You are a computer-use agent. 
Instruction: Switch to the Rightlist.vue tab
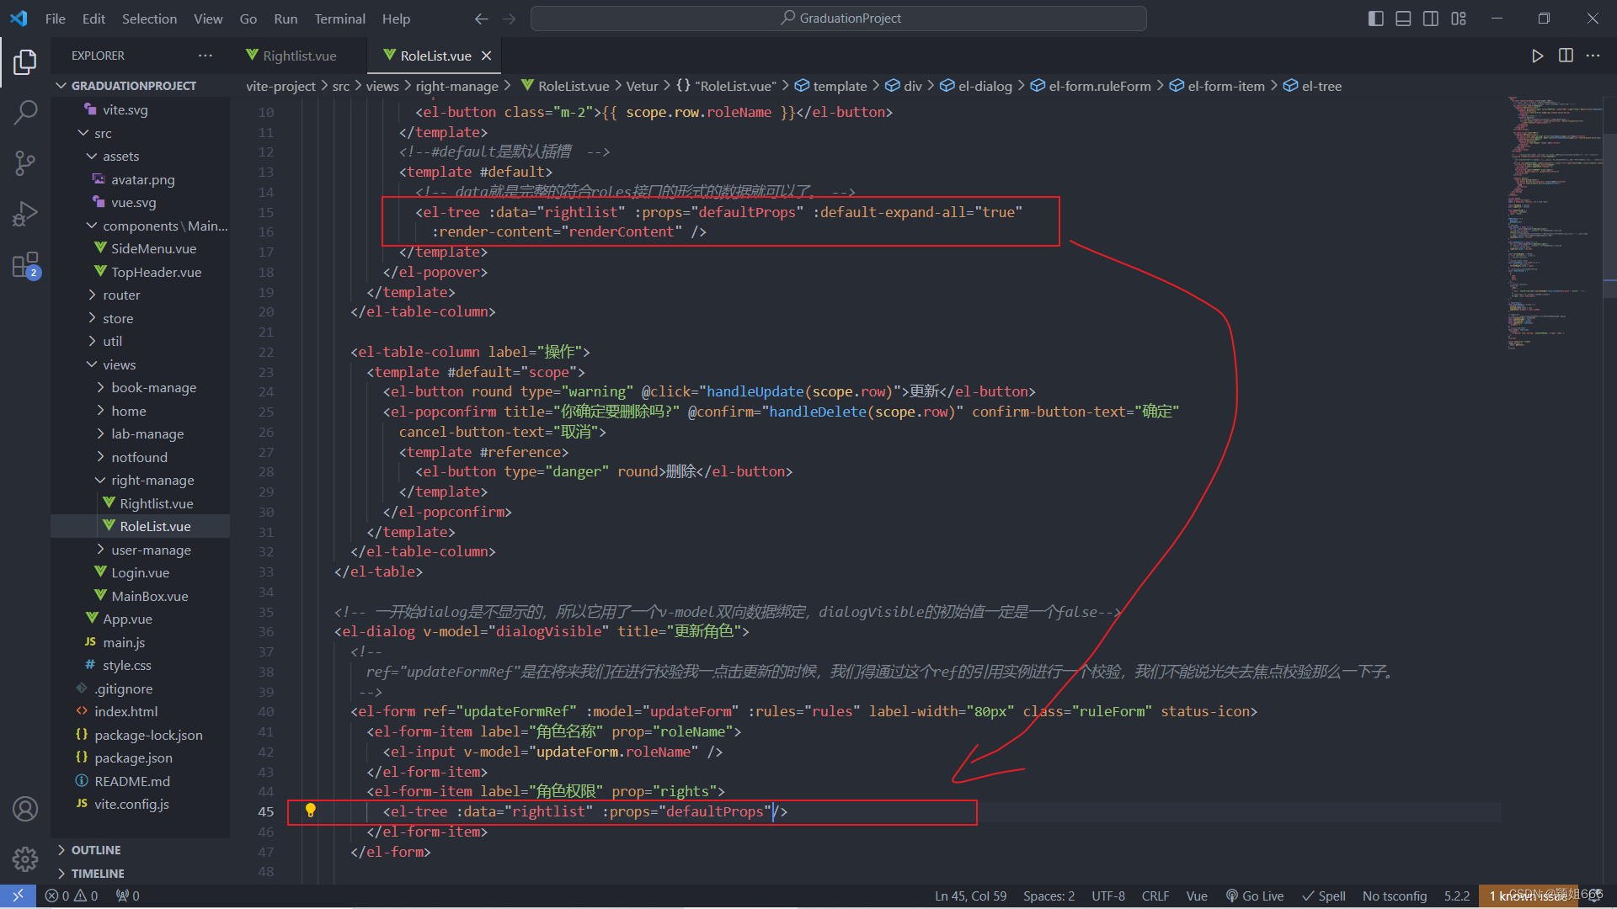(299, 56)
